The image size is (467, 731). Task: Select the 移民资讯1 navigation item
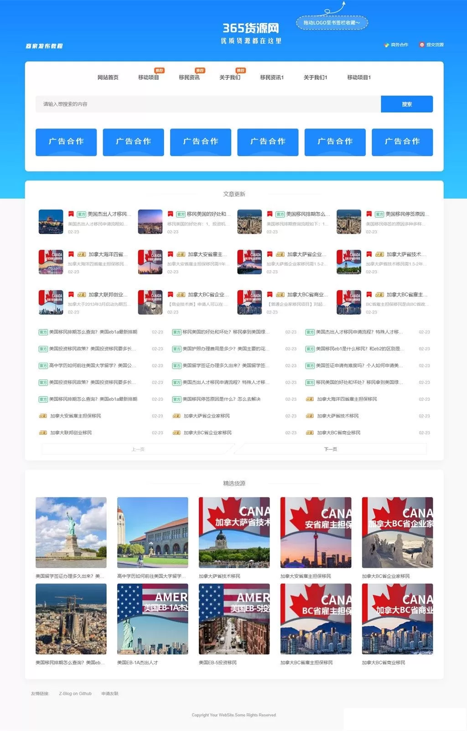pos(272,77)
